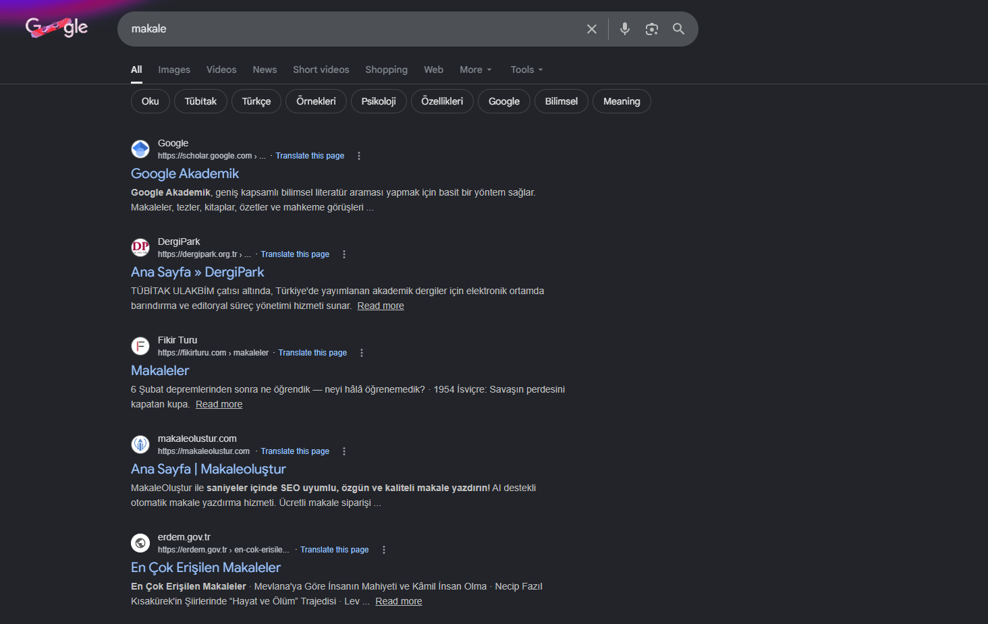Image resolution: width=988 pixels, height=624 pixels.
Task: Switch to the Images tab
Action: (x=174, y=69)
